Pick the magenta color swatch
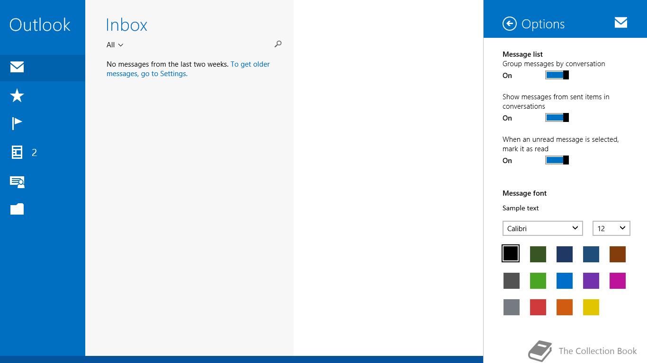Image resolution: width=647 pixels, height=363 pixels. click(618, 281)
